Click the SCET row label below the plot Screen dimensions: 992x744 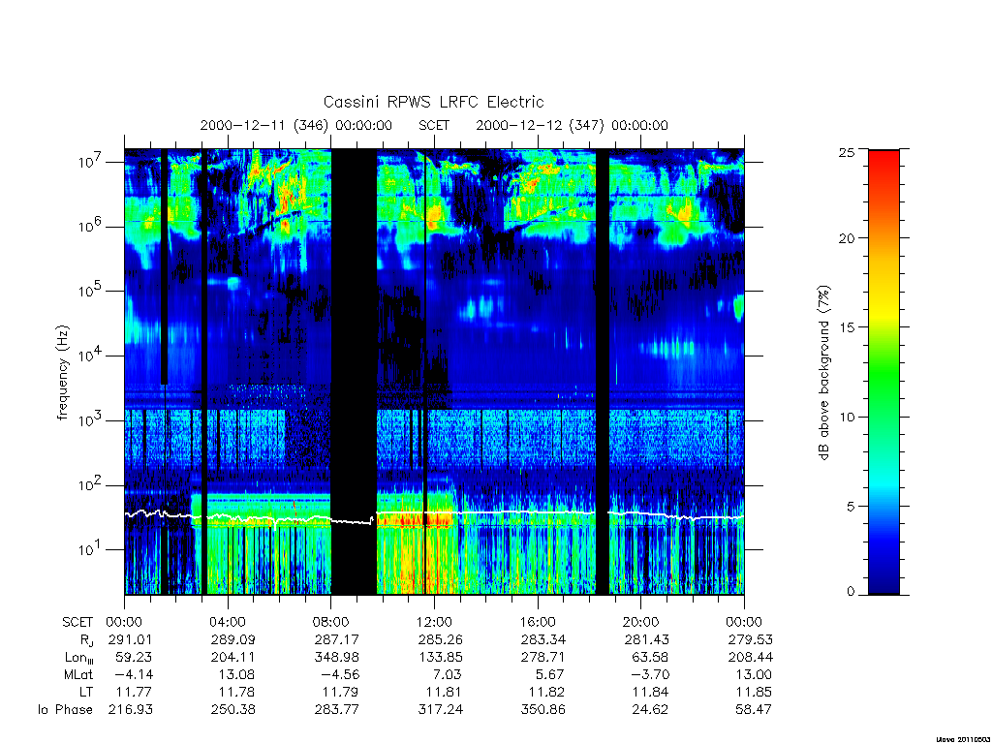[x=77, y=623]
